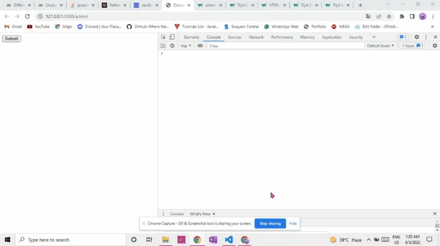Go forward with browser forward arrow
Image resolution: width=440 pixels, height=246 pixels.
[x=17, y=16]
